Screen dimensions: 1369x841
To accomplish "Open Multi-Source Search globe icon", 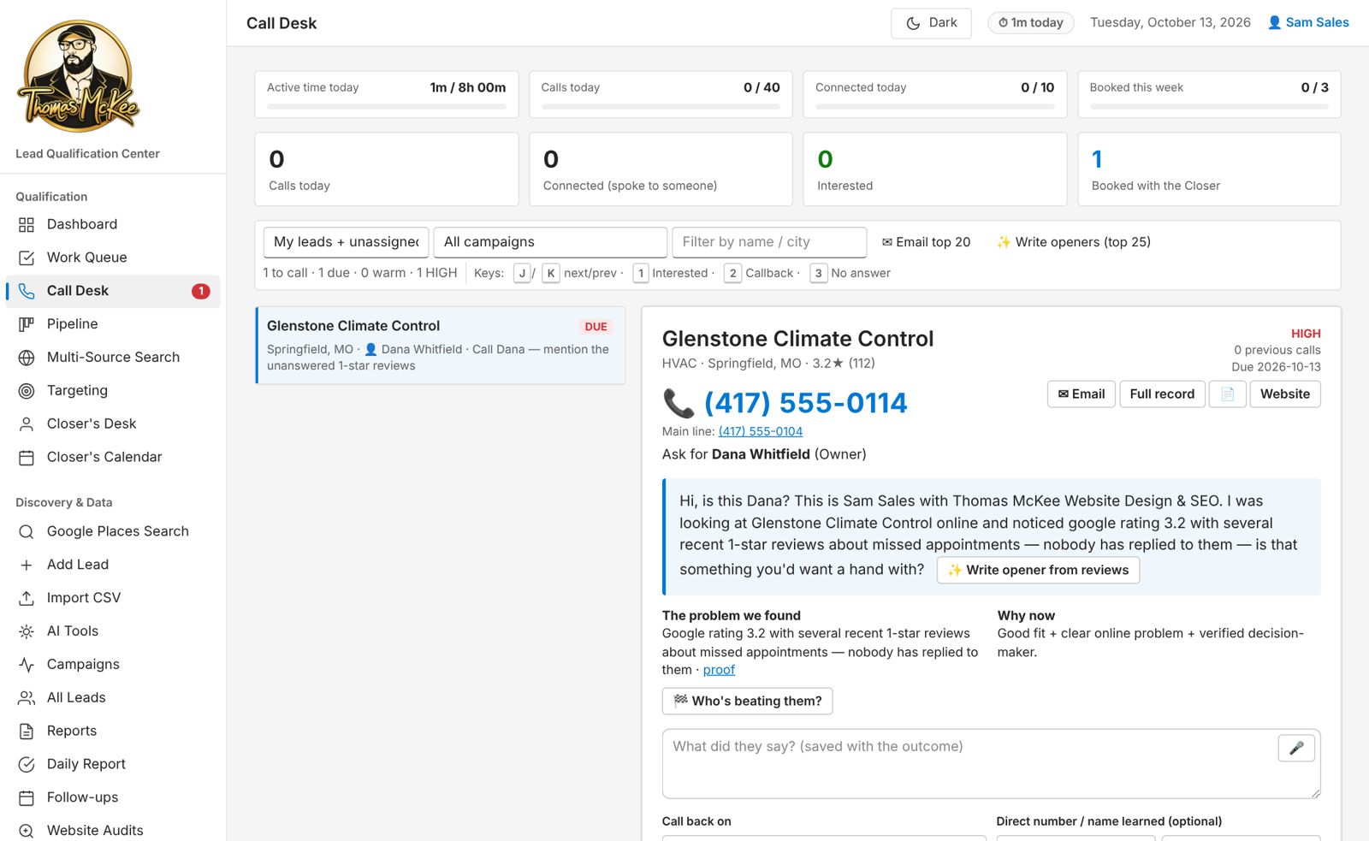I will coord(27,358).
